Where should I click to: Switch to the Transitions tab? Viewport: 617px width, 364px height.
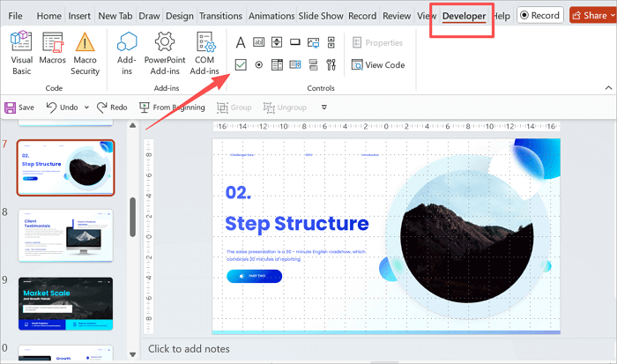(x=220, y=16)
